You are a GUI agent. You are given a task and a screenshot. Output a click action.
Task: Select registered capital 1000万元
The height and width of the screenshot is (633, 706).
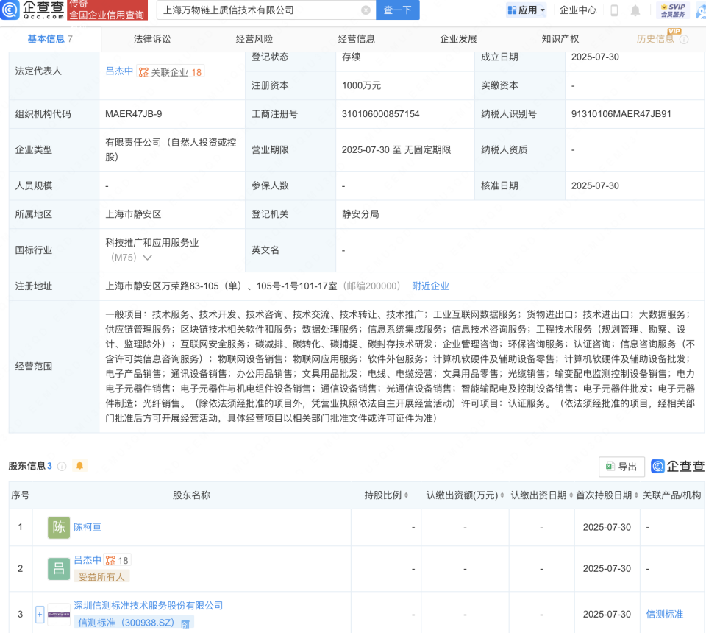362,85
